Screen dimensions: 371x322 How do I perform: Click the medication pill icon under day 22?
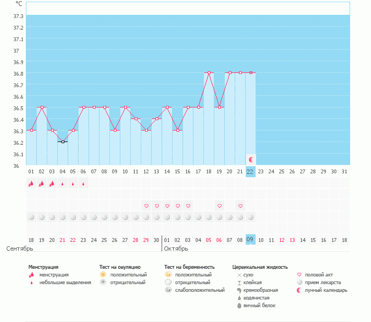[x=251, y=217]
